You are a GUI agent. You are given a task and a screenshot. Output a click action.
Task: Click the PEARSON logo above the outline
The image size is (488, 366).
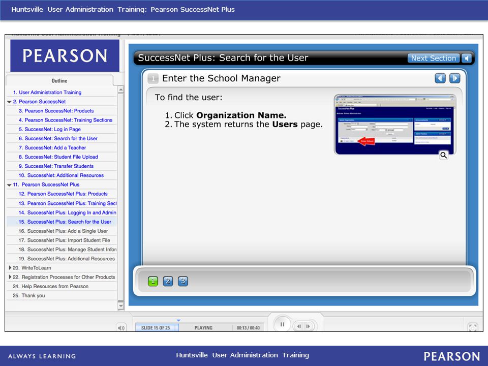65,56
